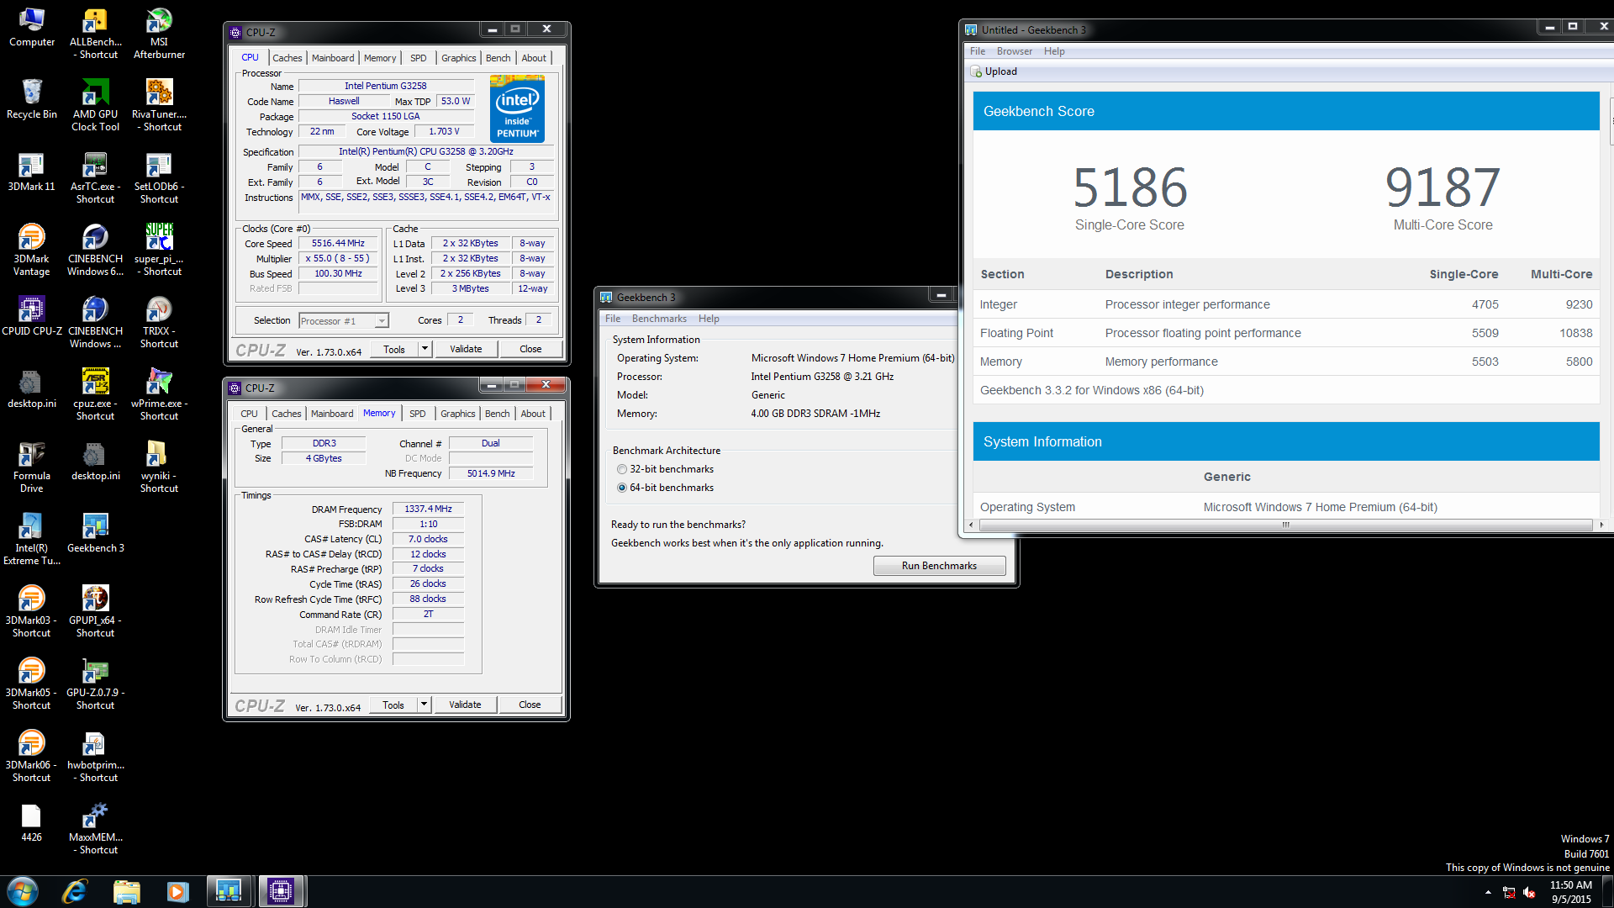Click Tools button in bottom CPU-Z window

(x=393, y=705)
